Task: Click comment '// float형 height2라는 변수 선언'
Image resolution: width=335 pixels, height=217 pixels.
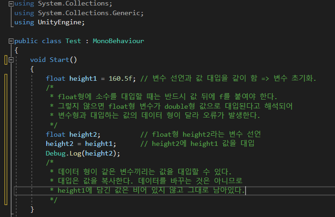Action: click(x=201, y=134)
